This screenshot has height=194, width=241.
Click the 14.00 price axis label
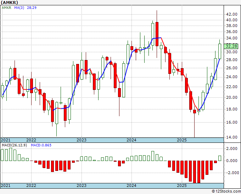(x=232, y=137)
